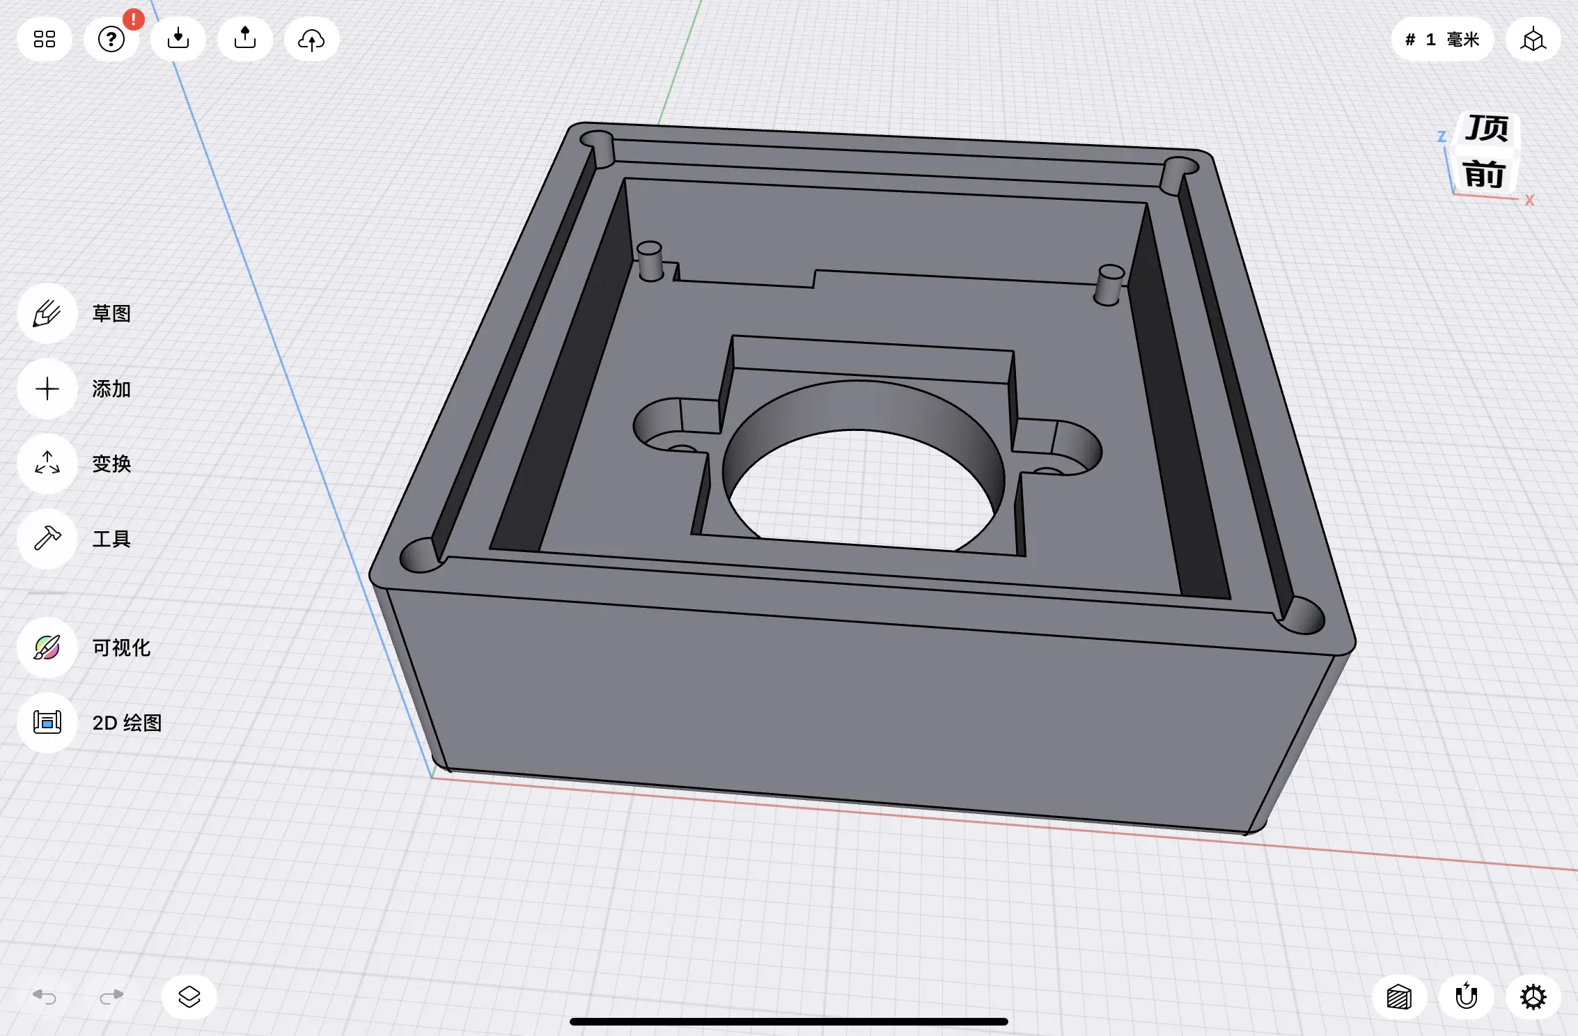Viewport: 1578px width, 1036px height.
Task: Open the 可视化 visualization icon
Action: (47, 647)
